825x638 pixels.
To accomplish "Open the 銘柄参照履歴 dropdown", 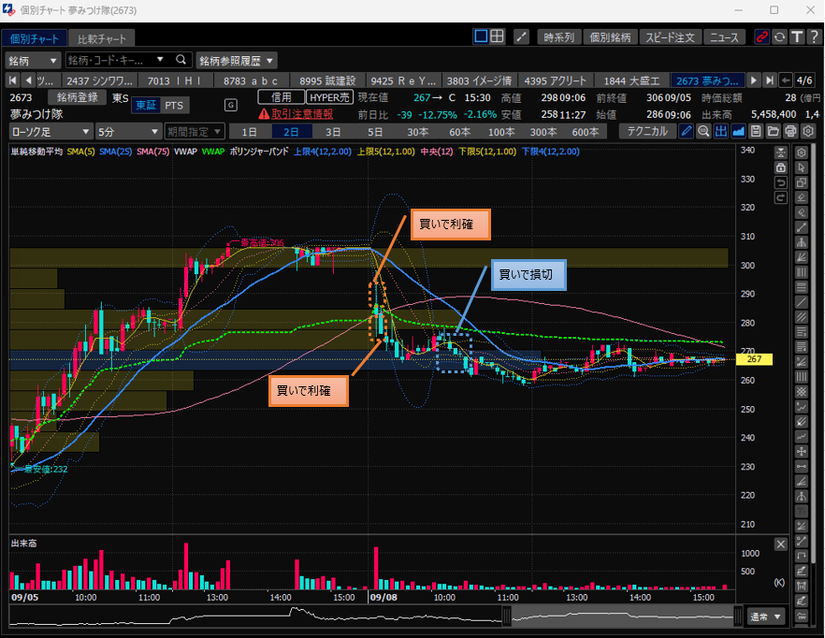I will click(x=237, y=60).
